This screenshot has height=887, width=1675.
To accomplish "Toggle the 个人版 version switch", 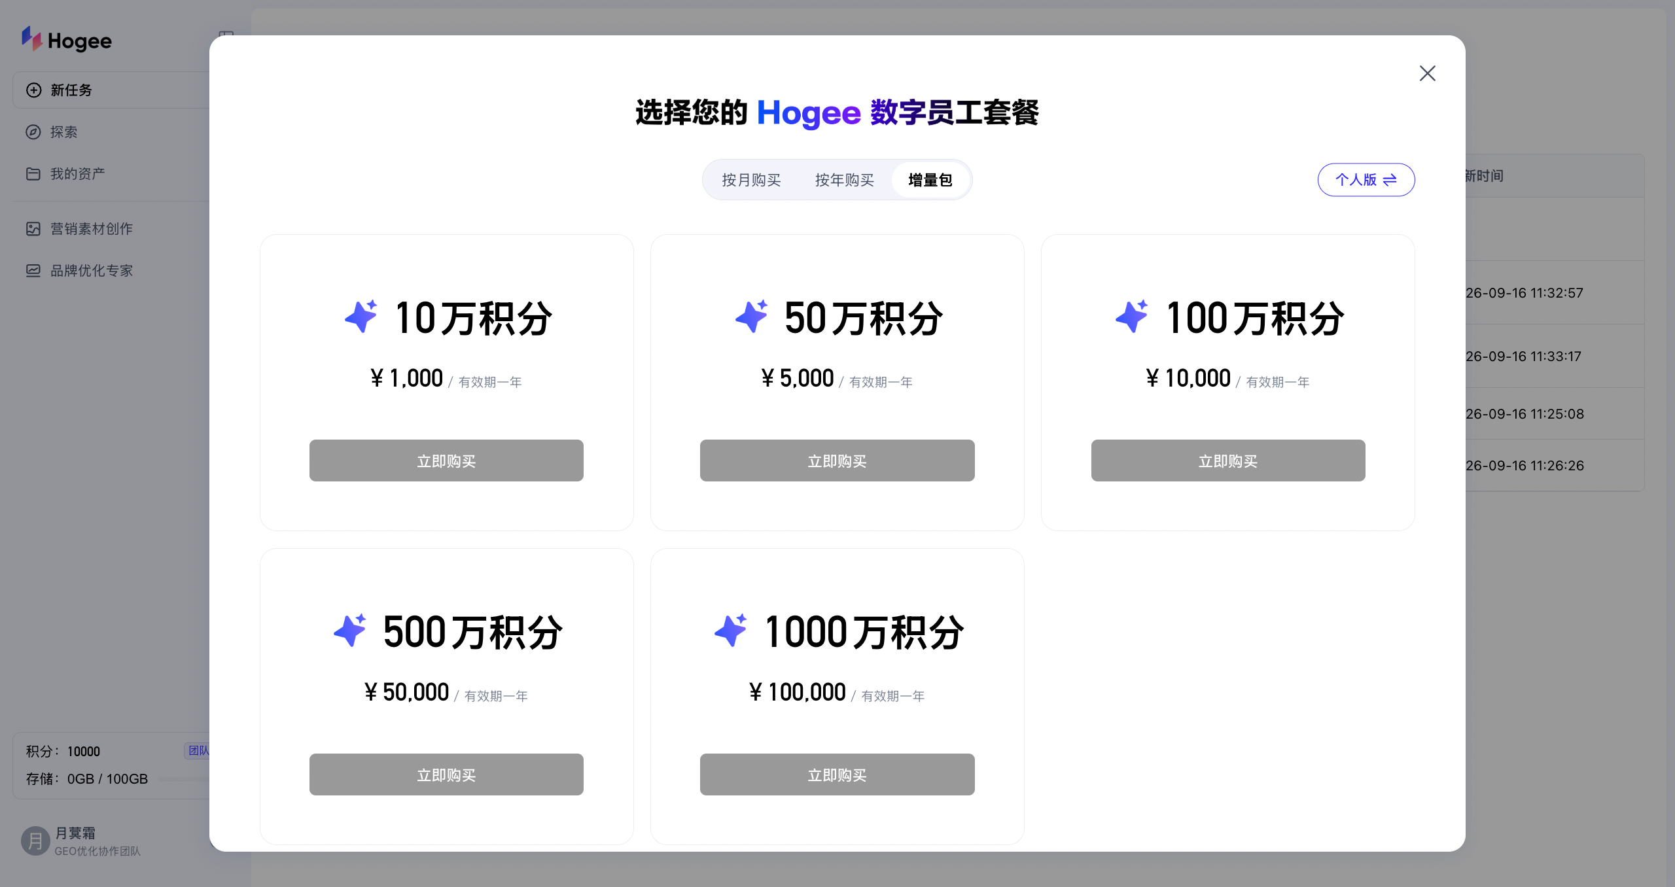I will coord(1366,180).
